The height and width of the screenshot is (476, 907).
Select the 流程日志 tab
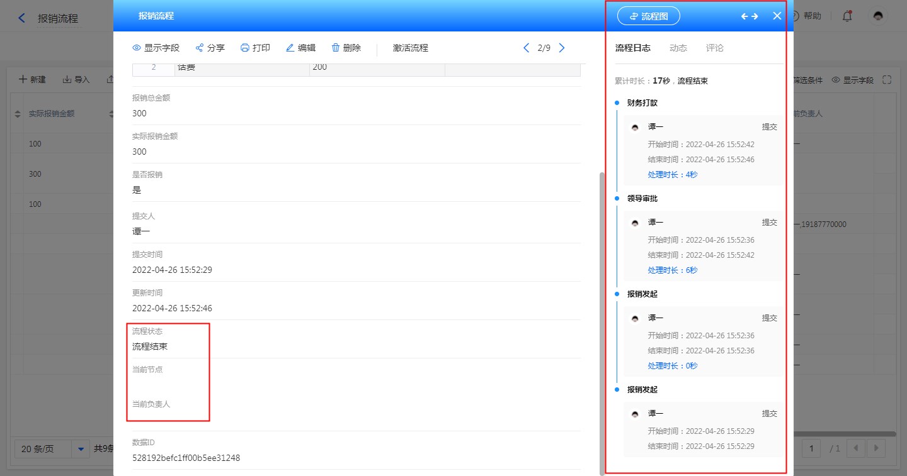click(632, 48)
